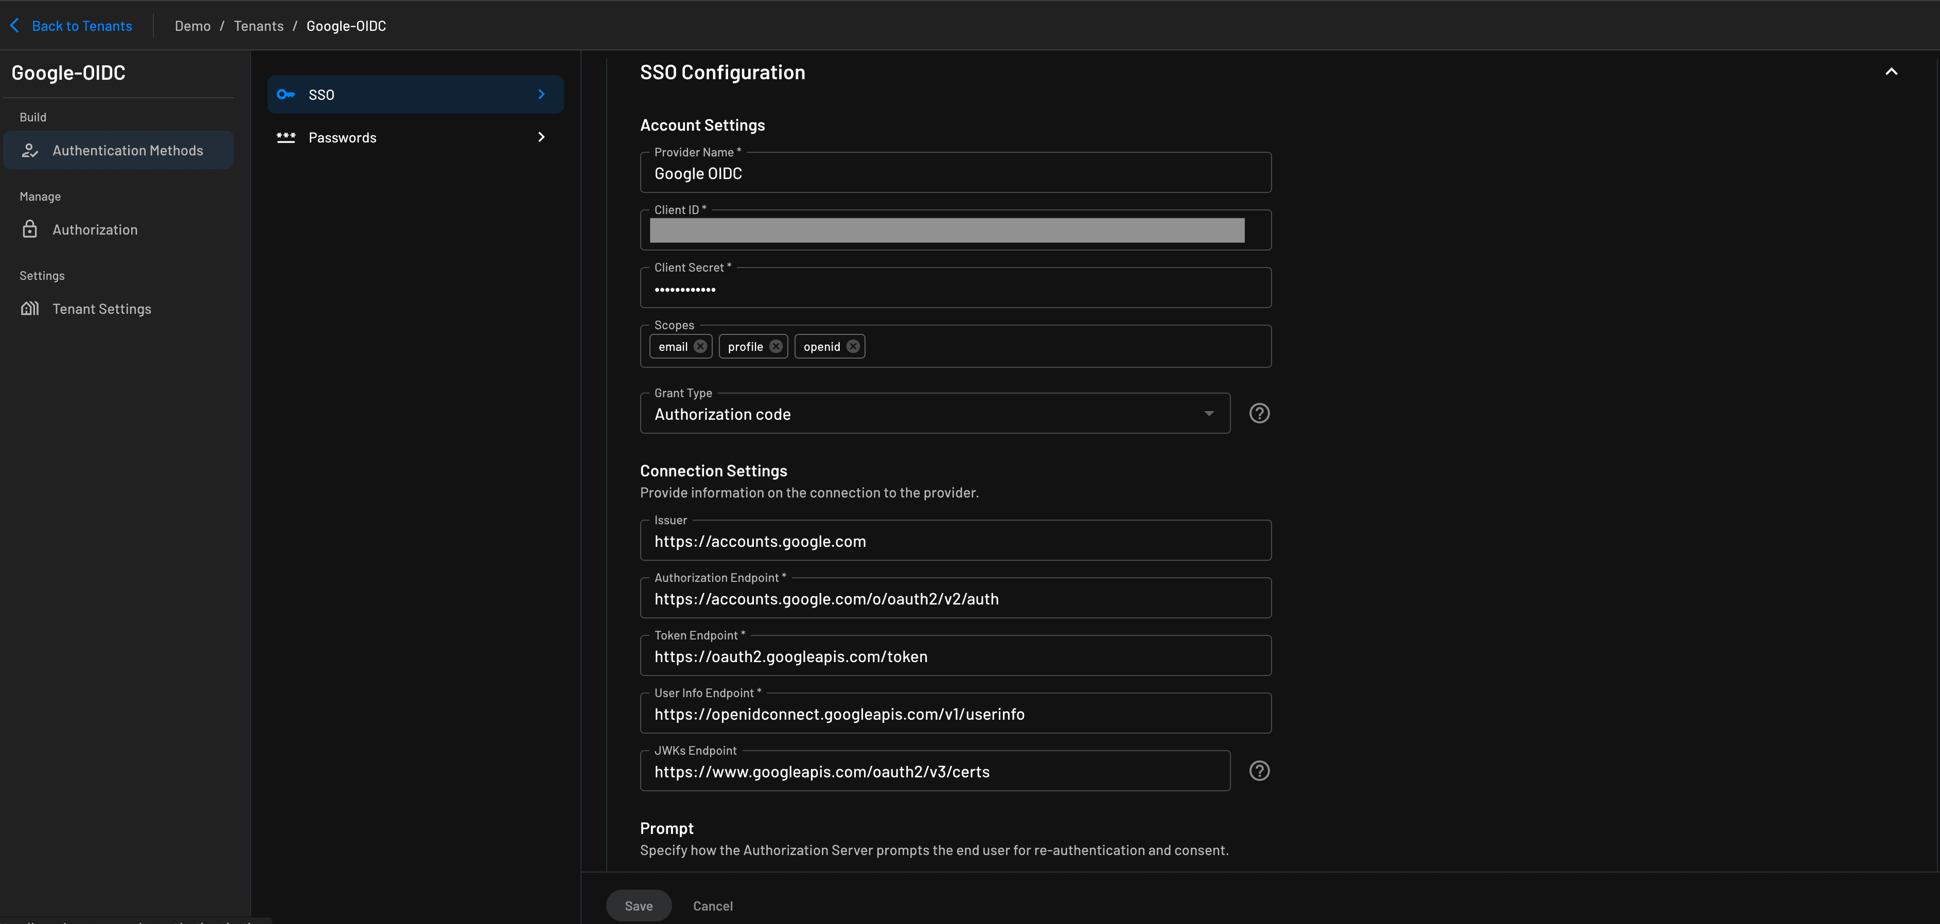The image size is (1940, 924).
Task: Expand the Passwords method chevron
Action: click(x=541, y=137)
